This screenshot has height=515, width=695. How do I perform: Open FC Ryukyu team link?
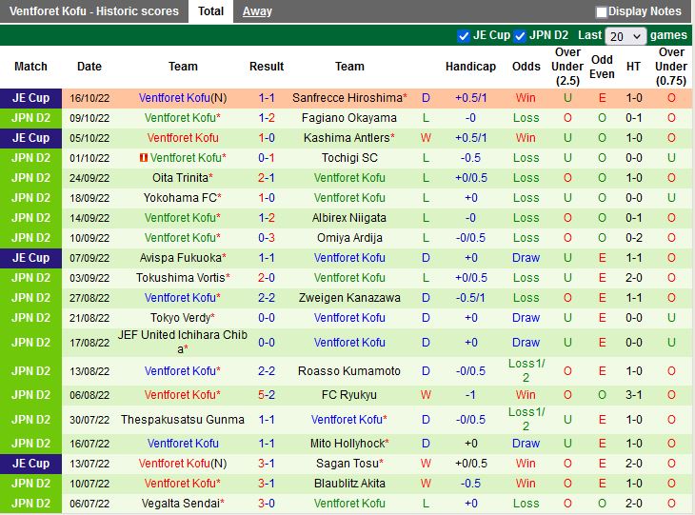click(x=349, y=394)
